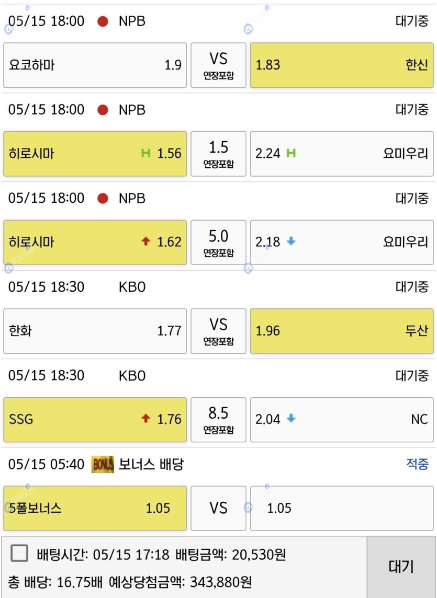Click the 적중 status link on bonus row
This screenshot has height=598, width=437.
[x=417, y=464]
